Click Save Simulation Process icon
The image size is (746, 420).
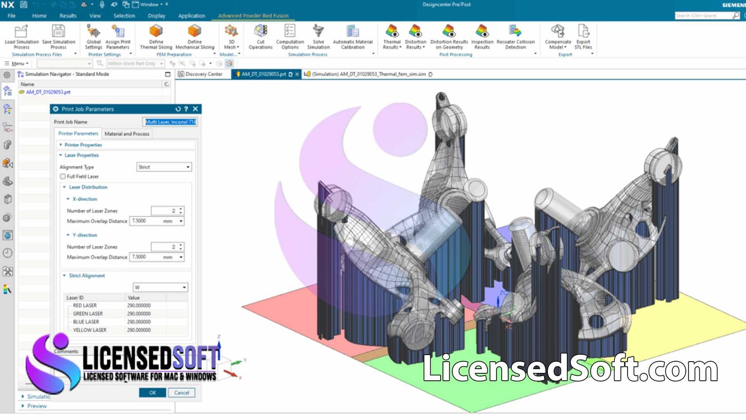point(58,31)
